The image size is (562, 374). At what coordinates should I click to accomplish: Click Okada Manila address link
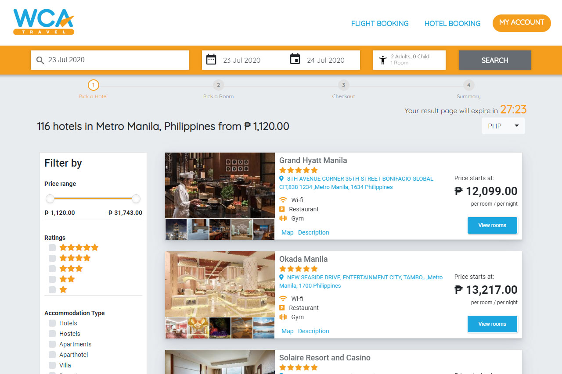coord(361,281)
